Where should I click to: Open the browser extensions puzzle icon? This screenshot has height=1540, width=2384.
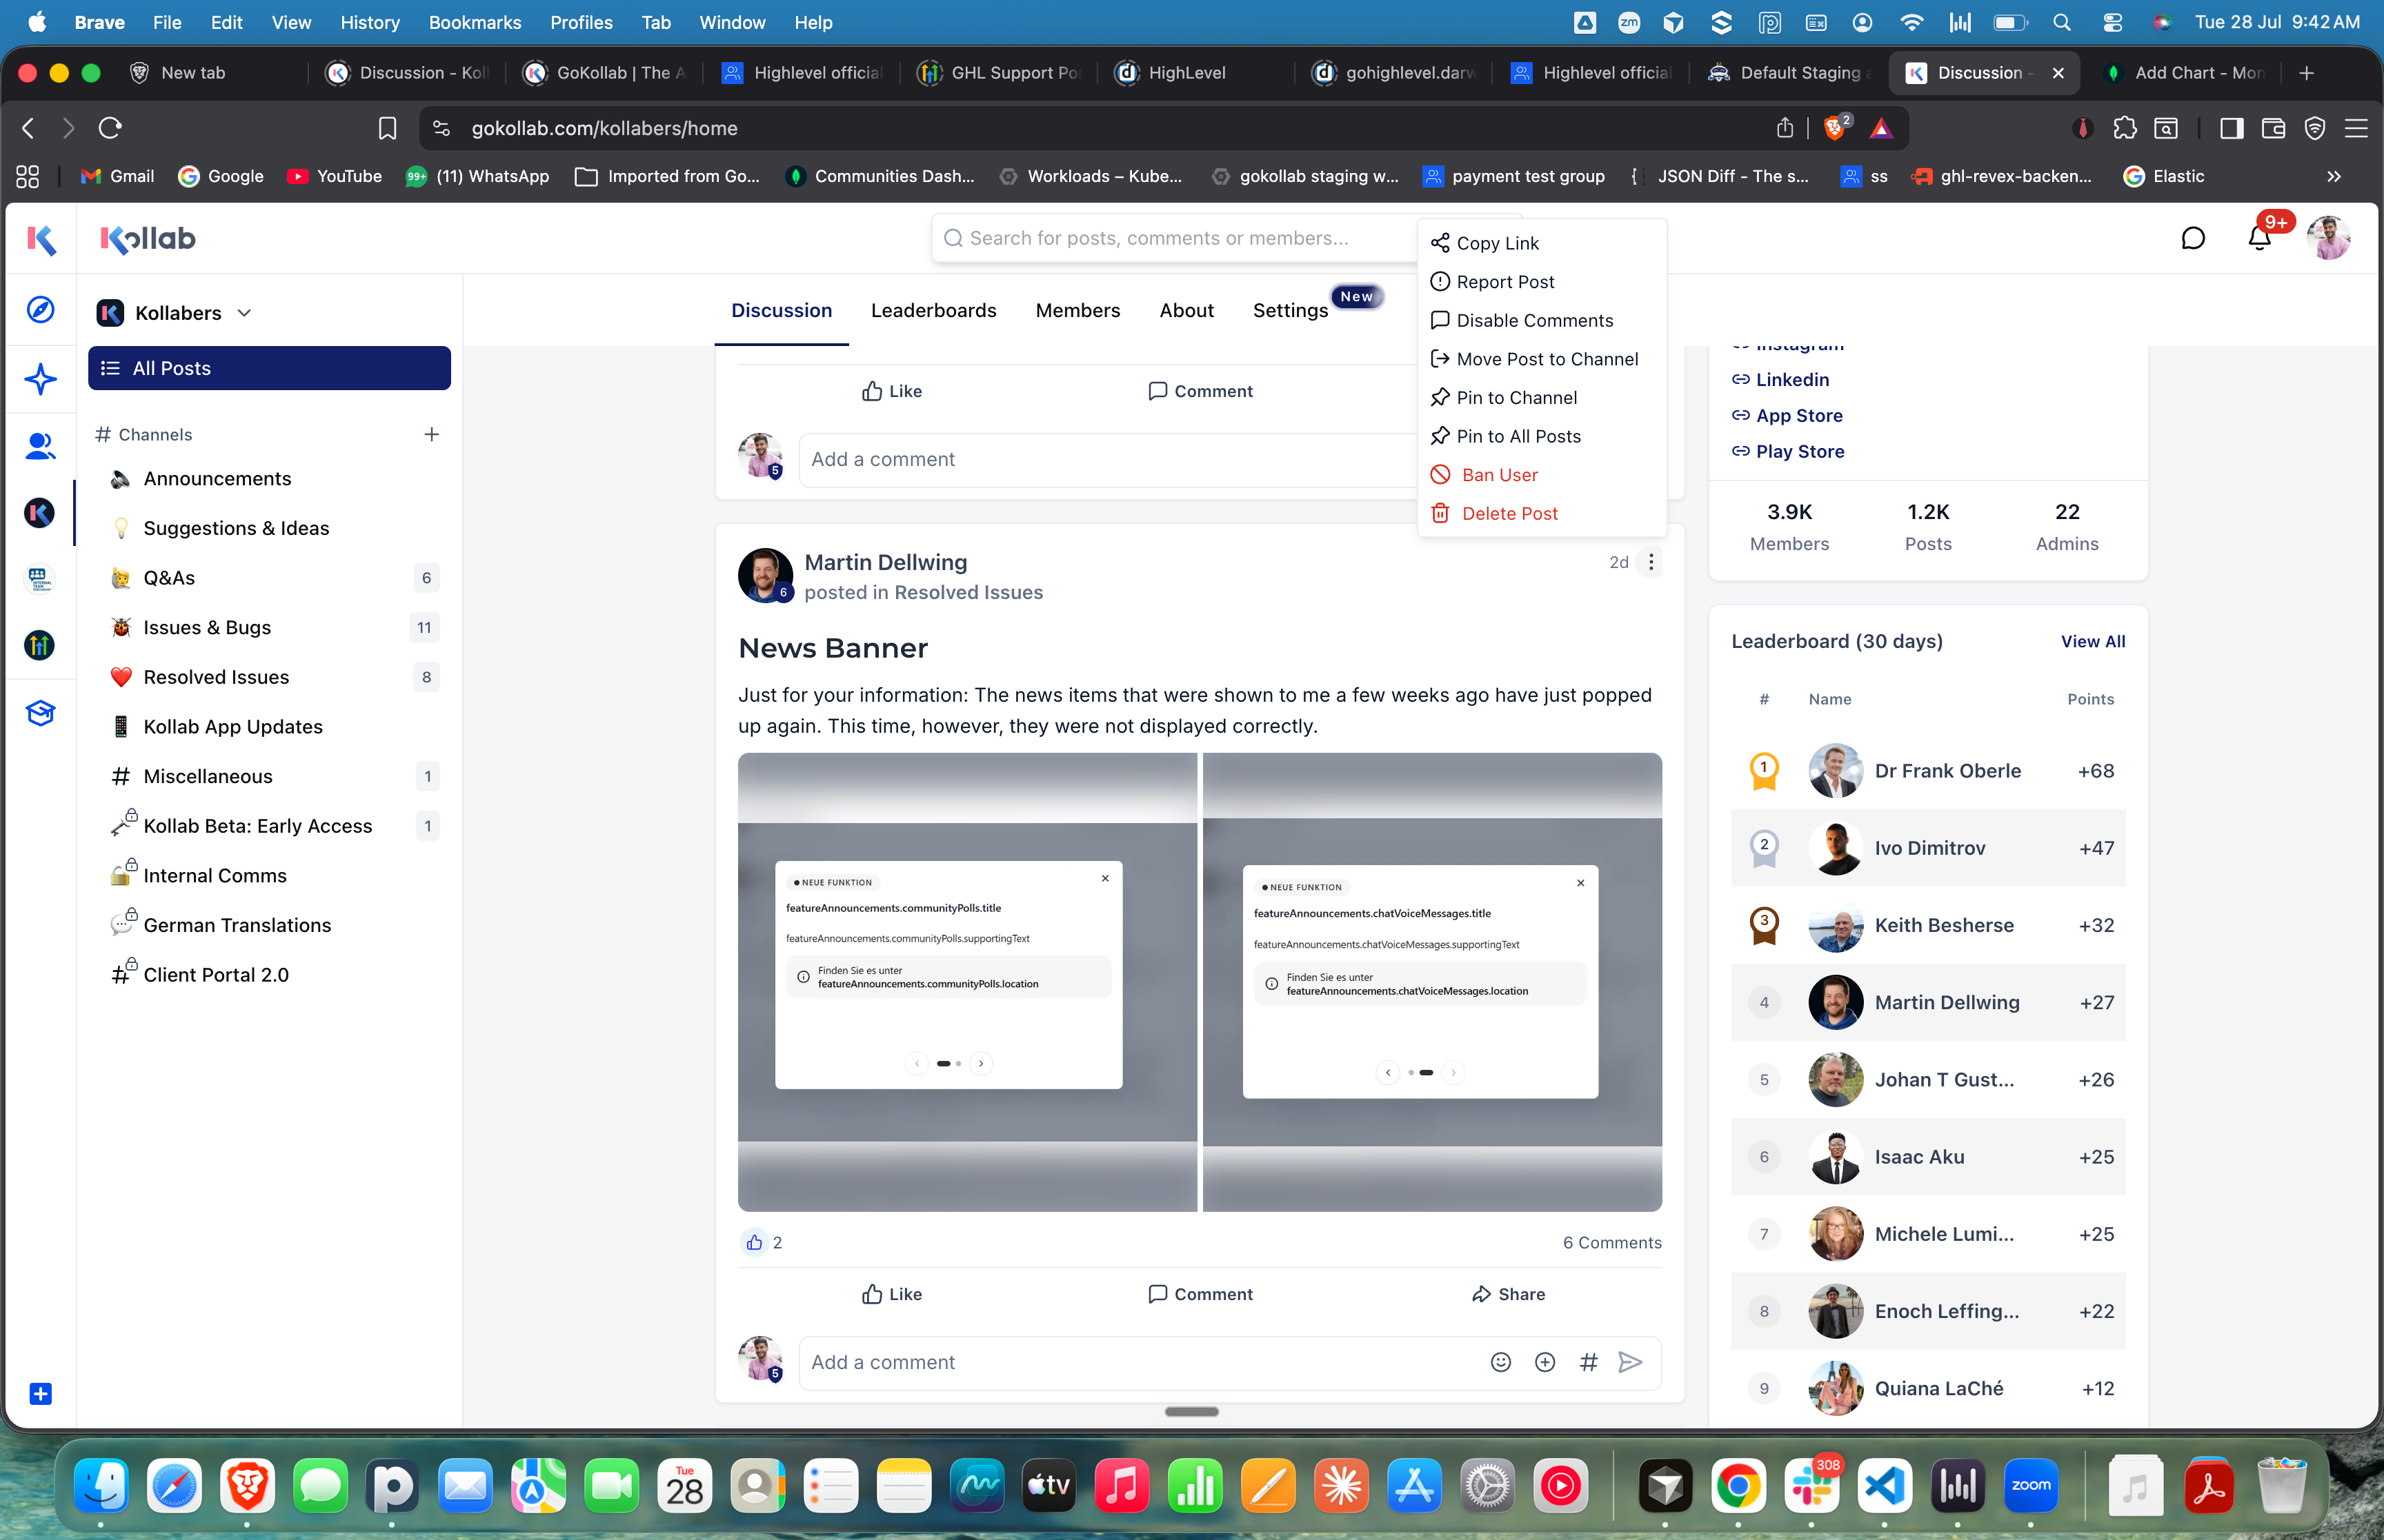click(x=2125, y=128)
